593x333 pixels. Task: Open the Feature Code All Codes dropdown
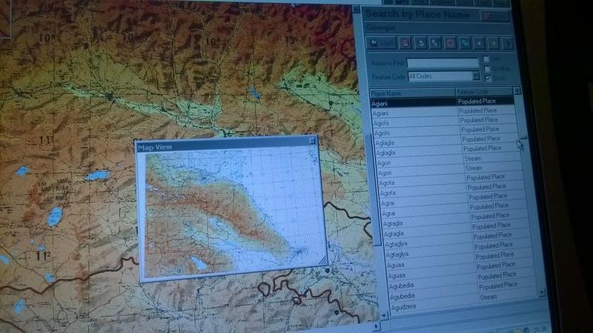pyautogui.click(x=475, y=76)
